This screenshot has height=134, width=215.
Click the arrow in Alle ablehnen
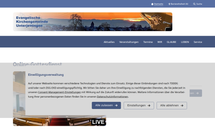[x=182, y=105]
